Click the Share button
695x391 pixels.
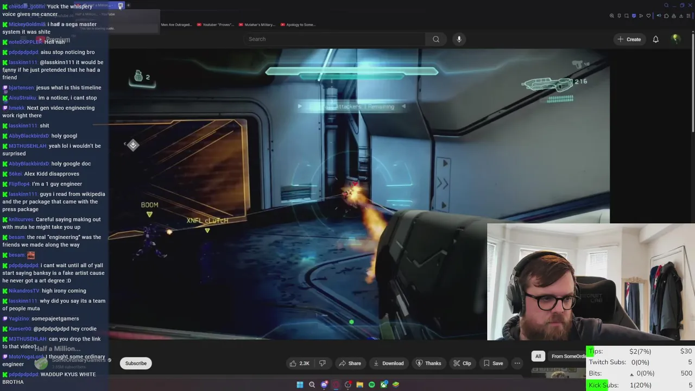point(350,363)
